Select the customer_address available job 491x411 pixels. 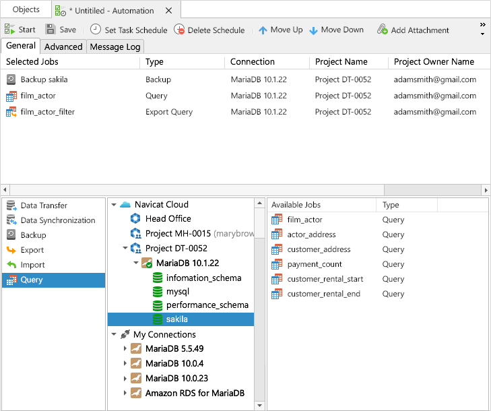pos(377,249)
